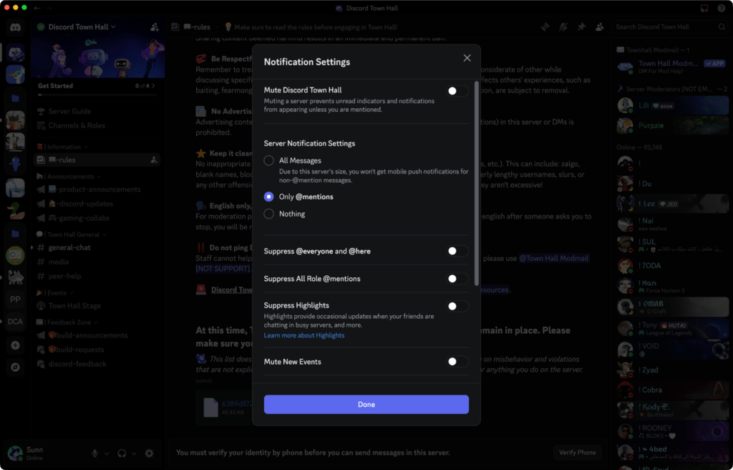Click the Notification Settings dialog scrollbar
This screenshot has height=470, width=733.
(x=476, y=183)
